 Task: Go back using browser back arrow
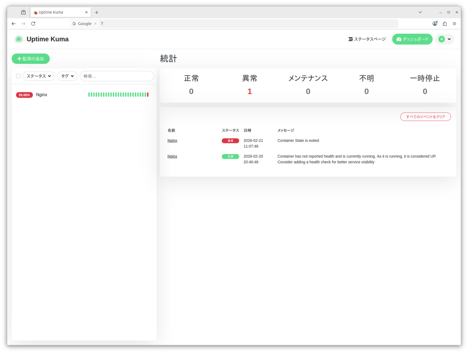(x=14, y=24)
